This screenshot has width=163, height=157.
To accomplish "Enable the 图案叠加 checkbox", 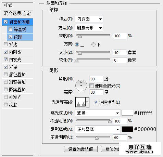I will click(5, 90).
